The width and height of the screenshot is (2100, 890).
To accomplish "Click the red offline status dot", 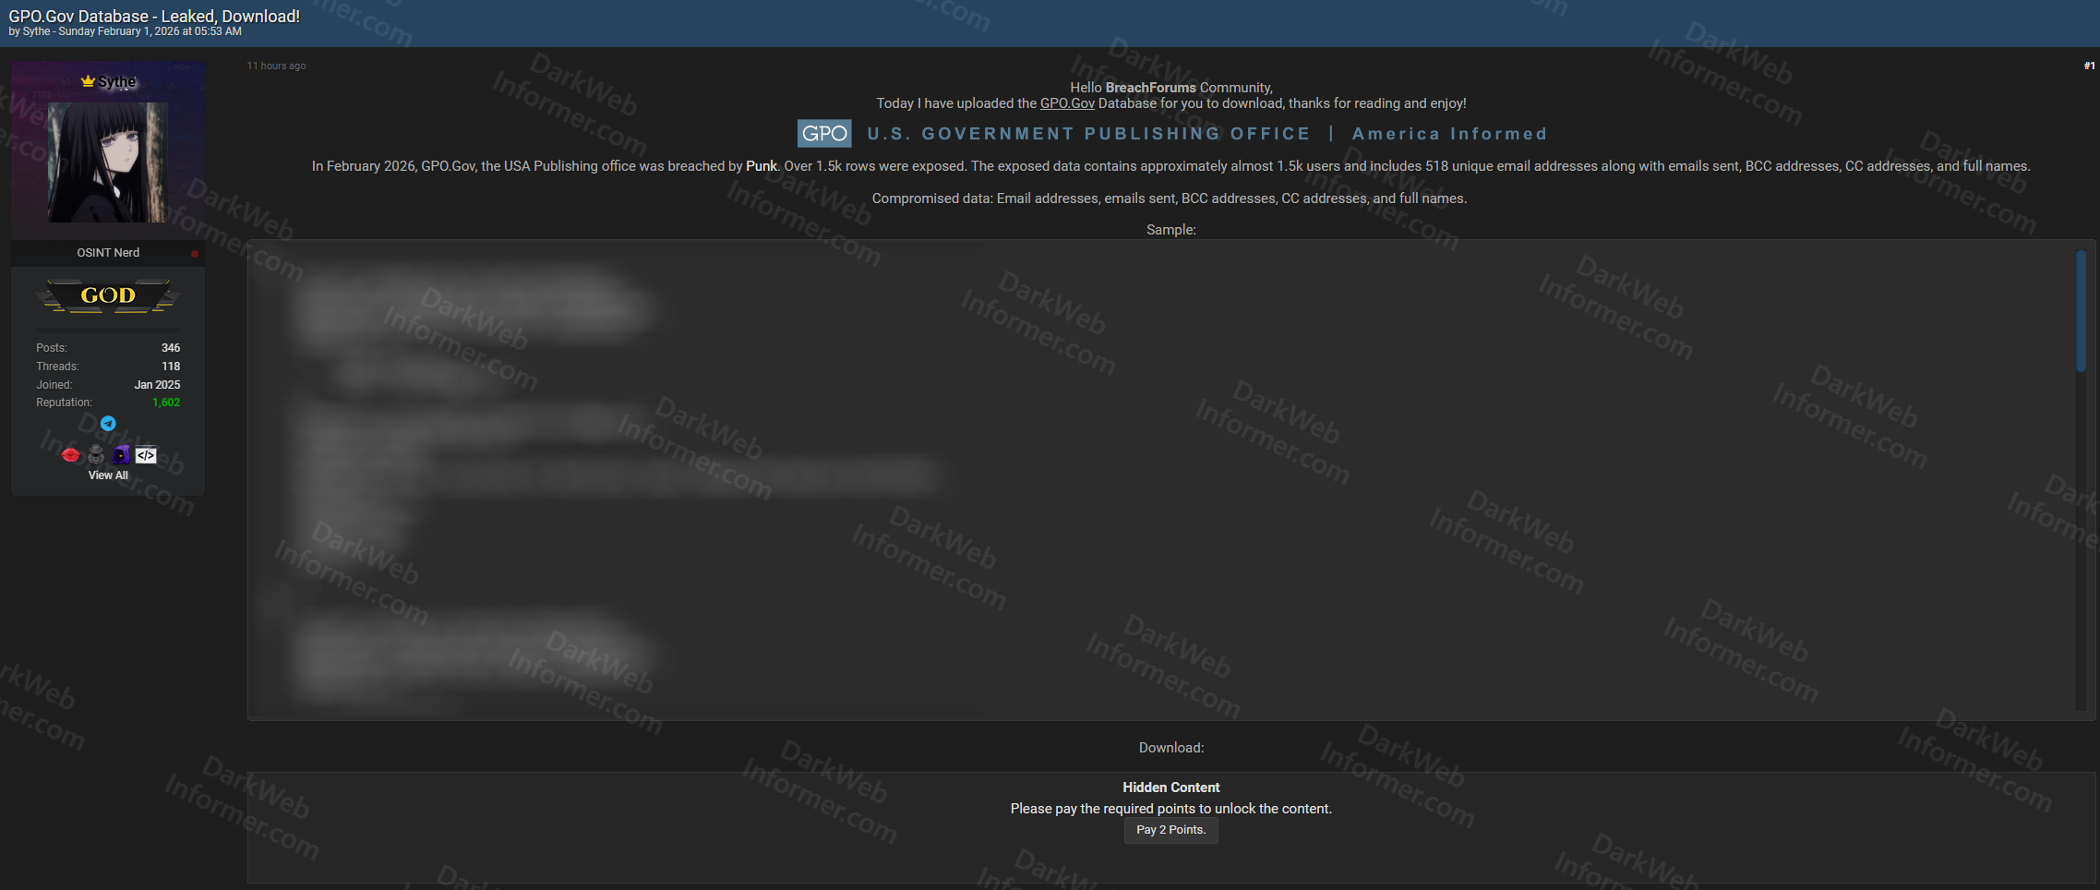I will pyautogui.click(x=195, y=253).
